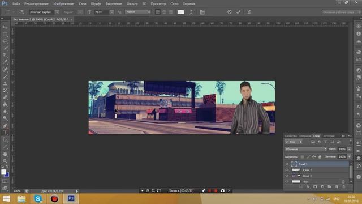Select the Hand tool
Viewport: 362px width, 204px height.
tap(5, 154)
